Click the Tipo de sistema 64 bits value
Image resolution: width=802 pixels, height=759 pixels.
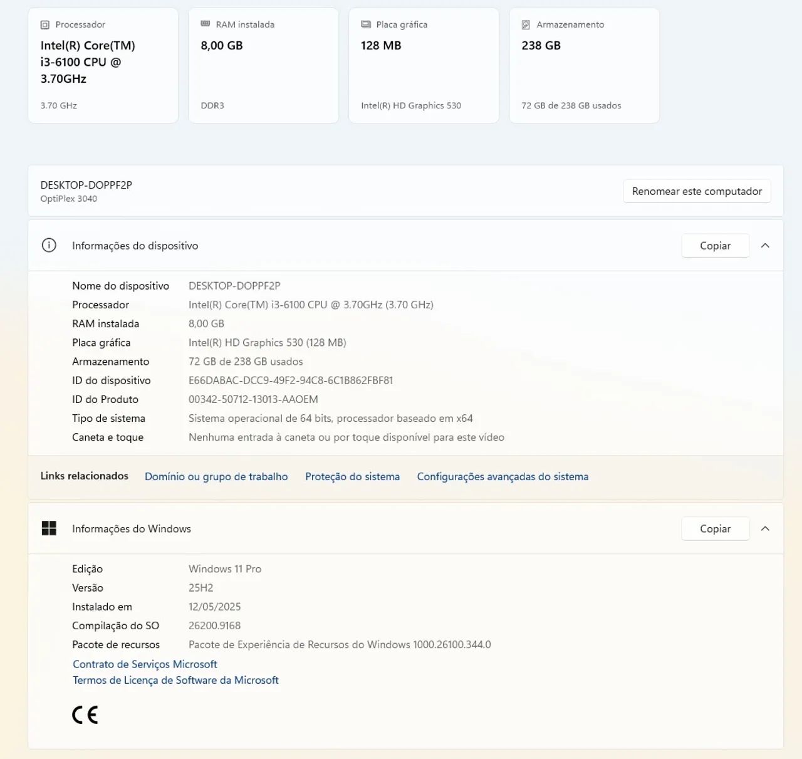click(x=331, y=418)
